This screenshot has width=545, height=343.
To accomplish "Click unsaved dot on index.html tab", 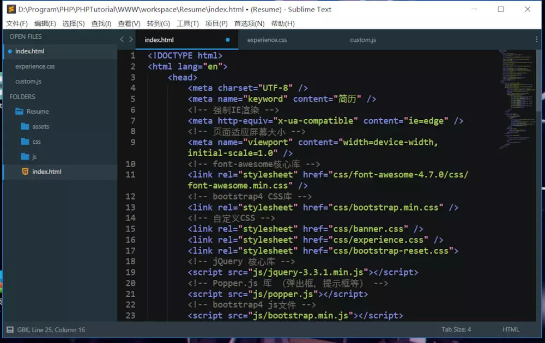I will pyautogui.click(x=228, y=40).
